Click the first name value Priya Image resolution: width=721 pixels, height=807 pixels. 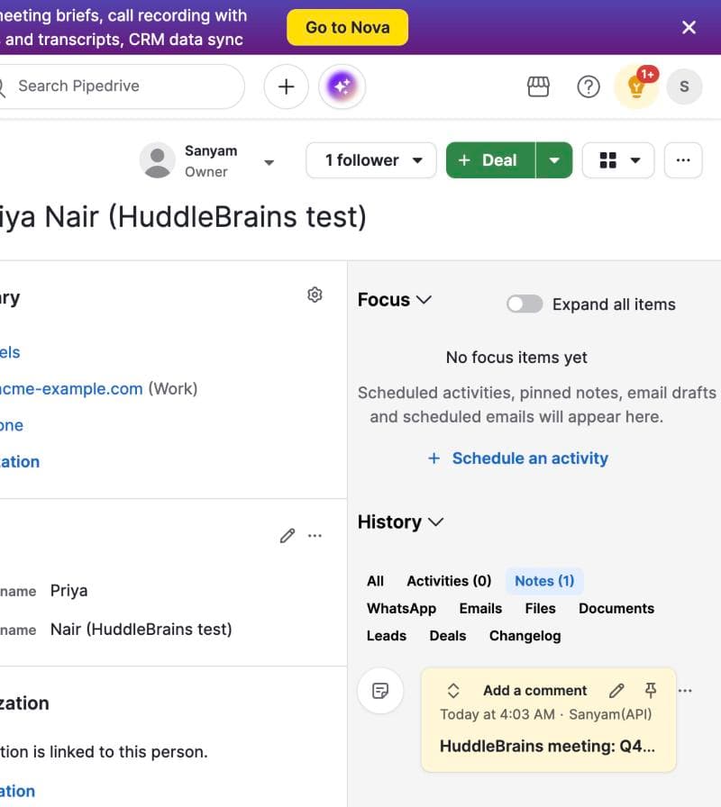click(x=69, y=591)
